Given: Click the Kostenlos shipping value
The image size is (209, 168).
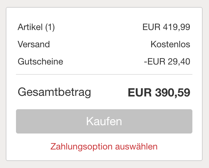Looking at the screenshot, I should coord(170,44).
